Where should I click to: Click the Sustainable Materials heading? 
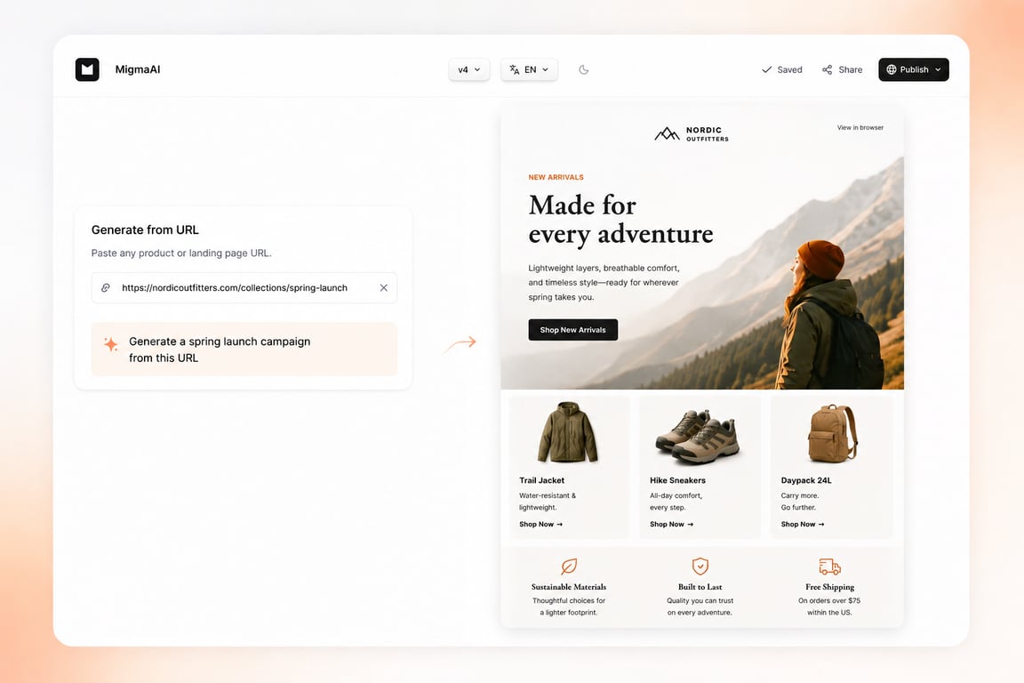pyautogui.click(x=569, y=587)
